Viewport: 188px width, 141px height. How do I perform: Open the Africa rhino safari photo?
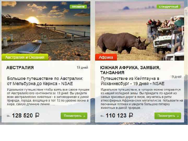139,31
